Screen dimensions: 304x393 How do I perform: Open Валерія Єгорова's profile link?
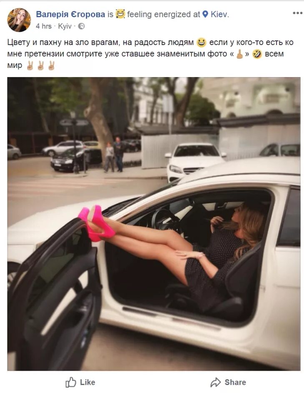pos(70,14)
